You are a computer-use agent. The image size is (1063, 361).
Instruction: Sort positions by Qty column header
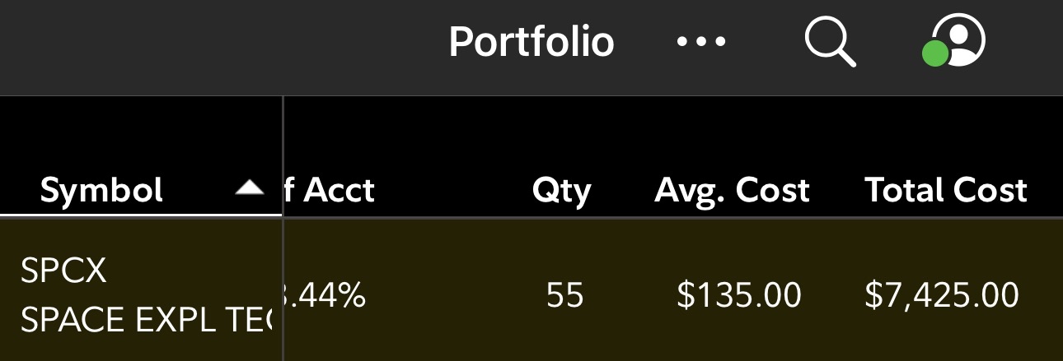pos(561,191)
